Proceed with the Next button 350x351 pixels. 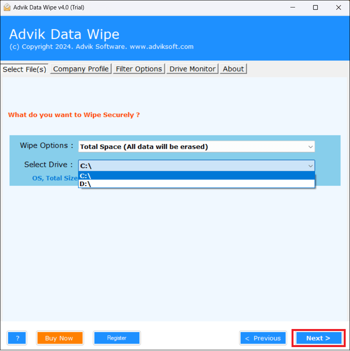(319, 338)
